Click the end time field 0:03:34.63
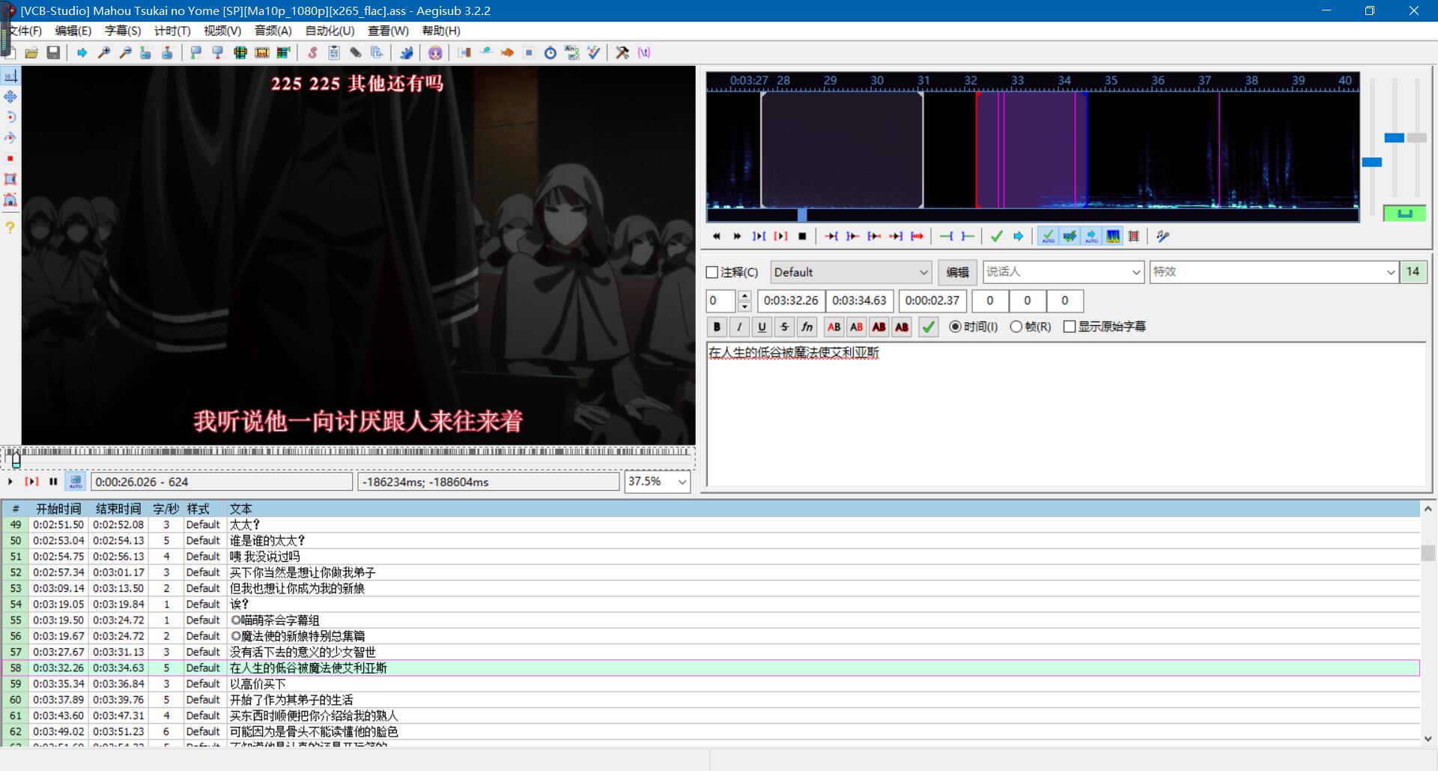Screen dimensions: 1438x771 859,300
